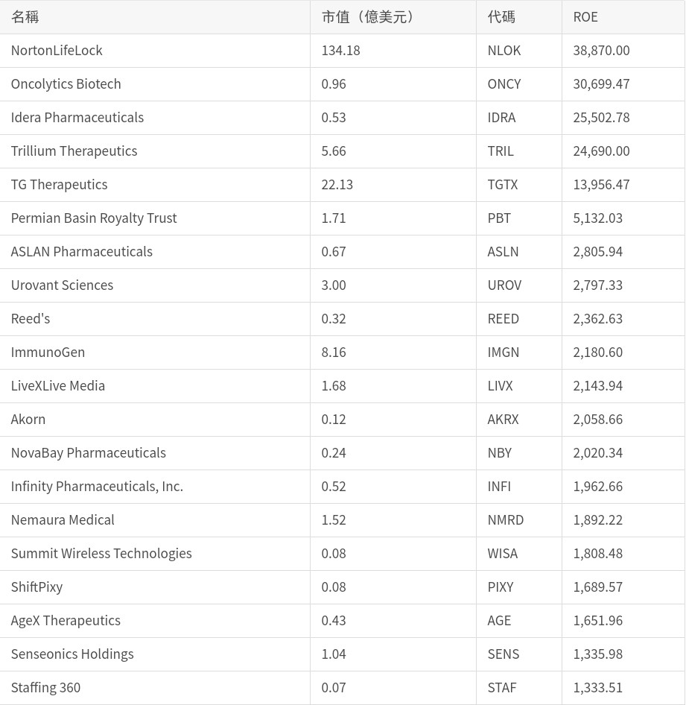Click the Urovant Sciences name cell
686x705 pixels.
pyautogui.click(x=62, y=285)
